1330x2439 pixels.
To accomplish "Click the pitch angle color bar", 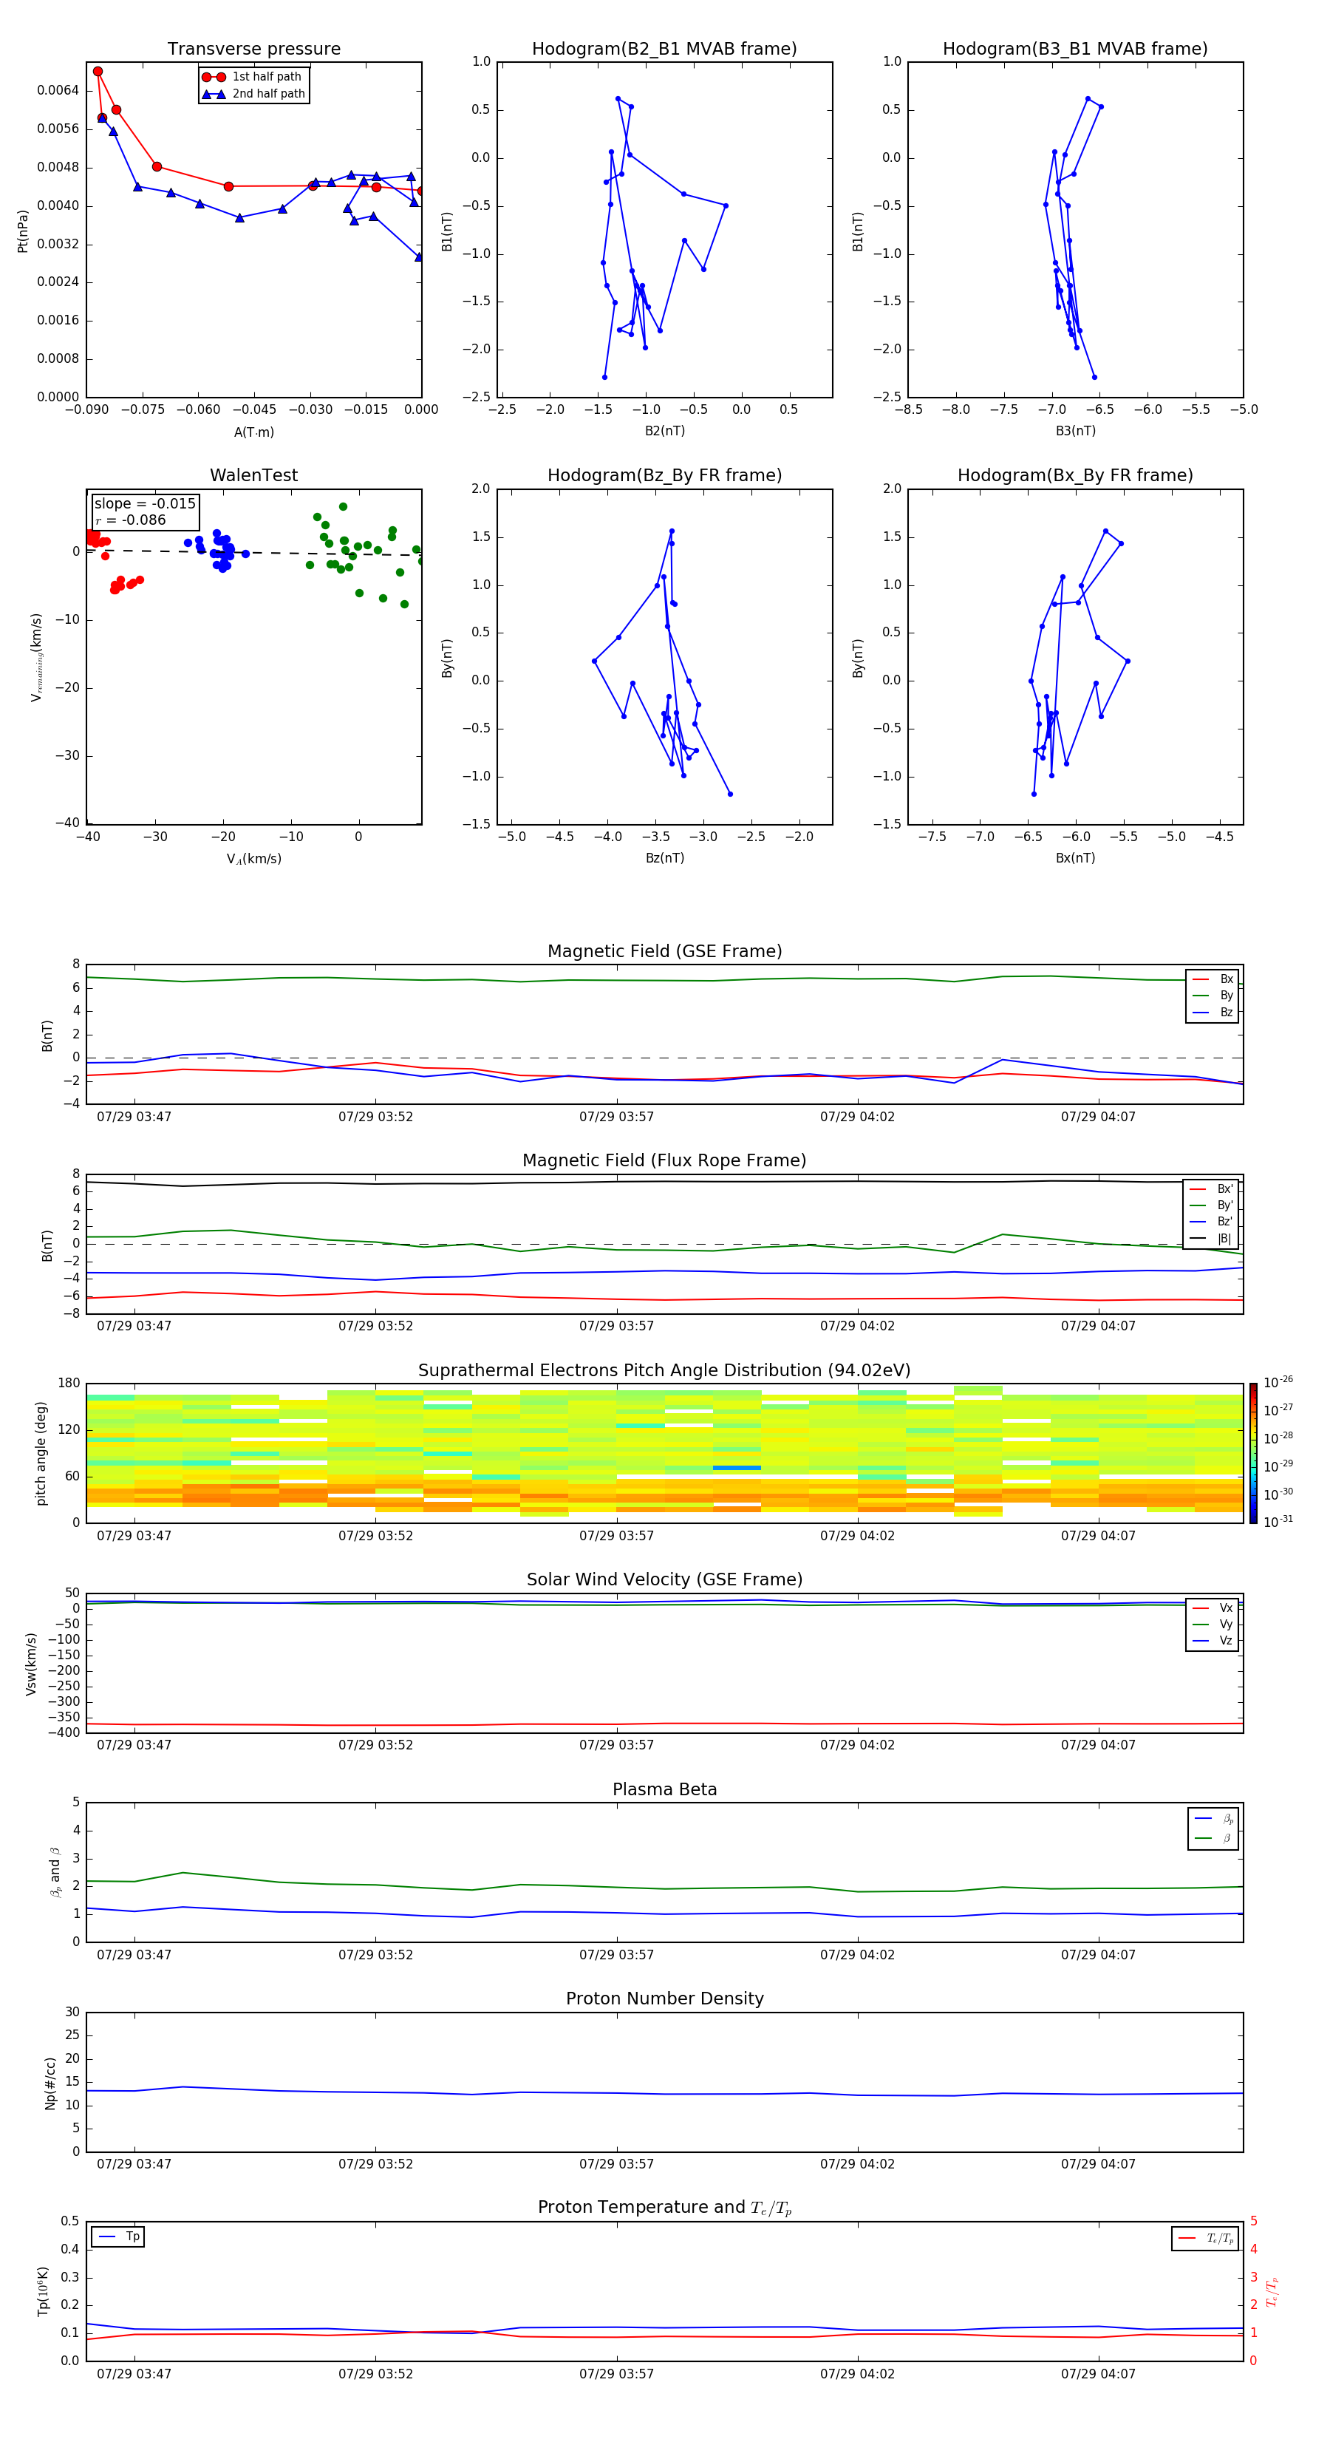I will tap(1253, 1452).
